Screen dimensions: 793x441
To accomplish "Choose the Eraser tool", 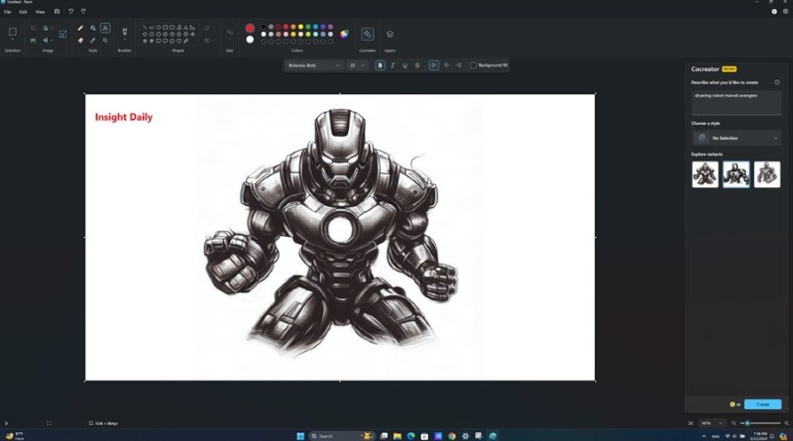I will point(80,41).
